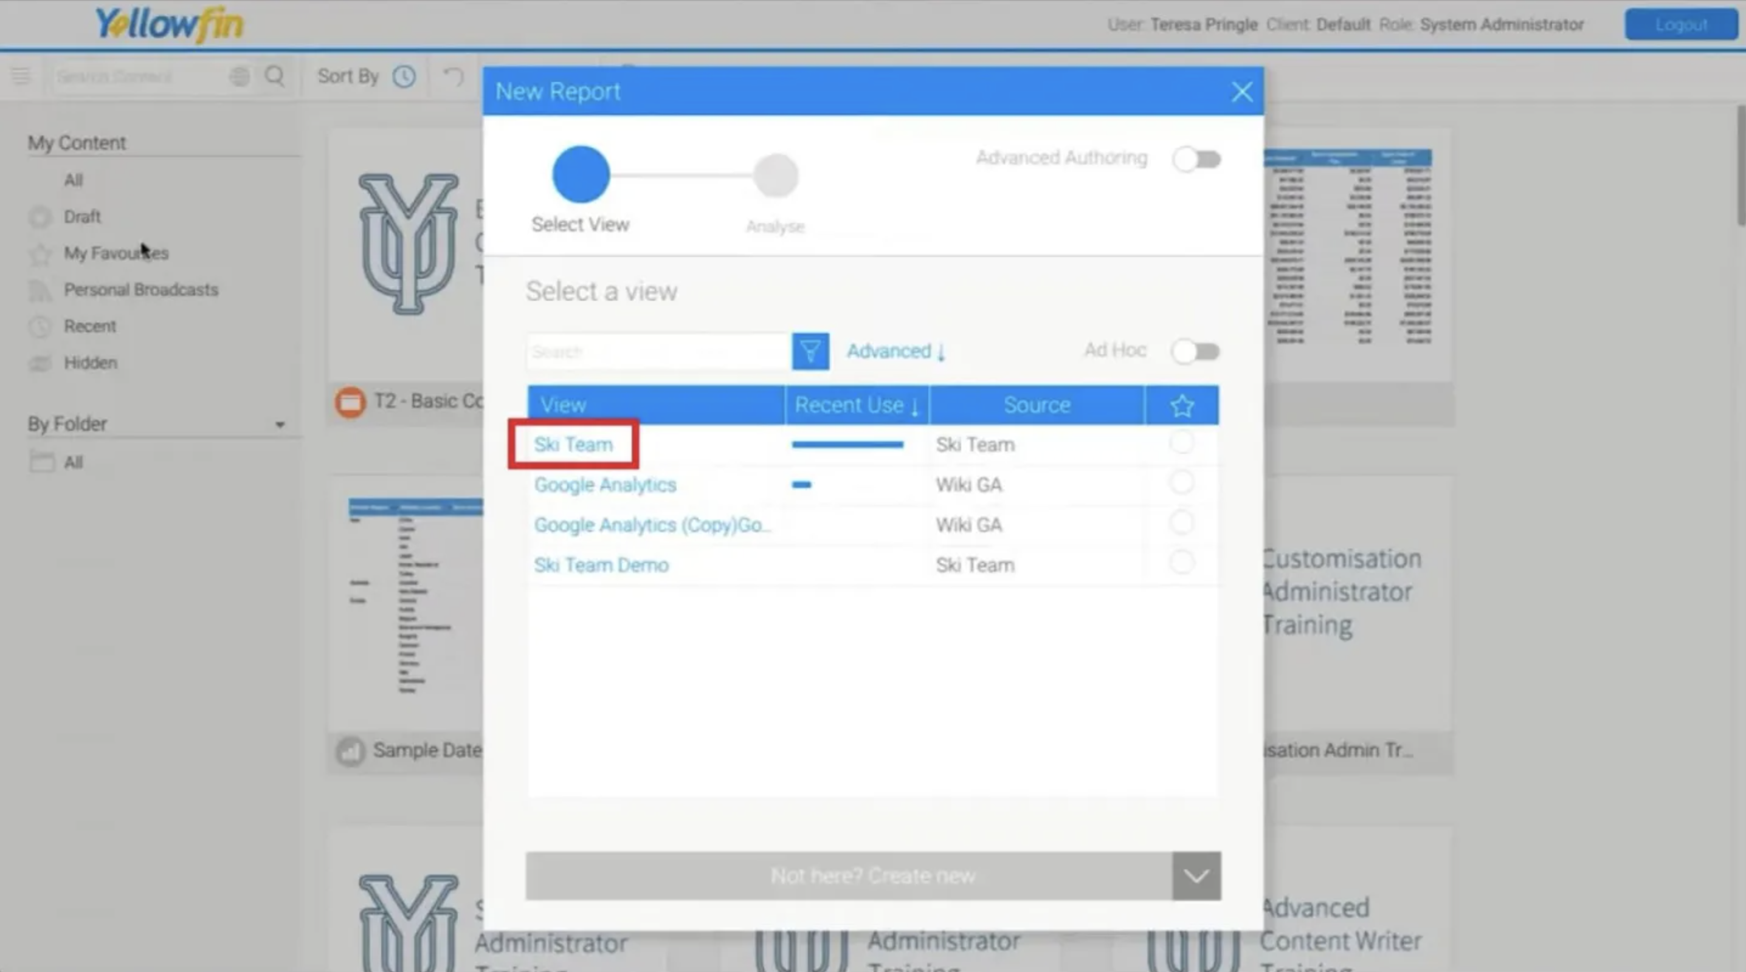
Task: Open Recent in My Content sidebar
Action: [89, 326]
